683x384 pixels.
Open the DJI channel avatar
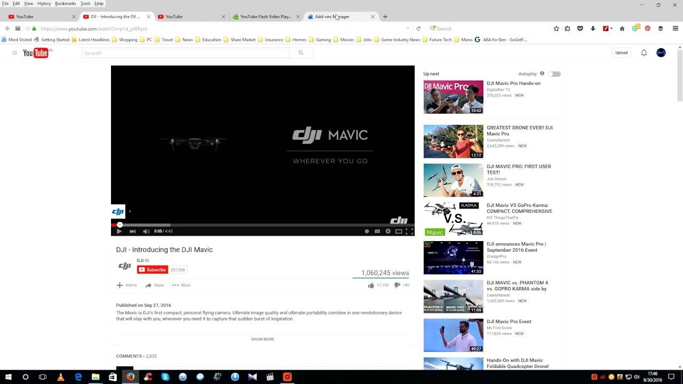coord(125,266)
